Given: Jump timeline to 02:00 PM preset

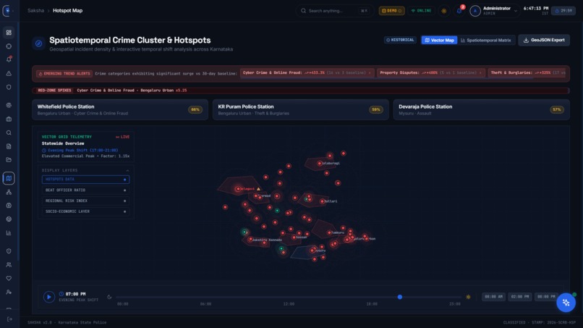Looking at the screenshot, I should coord(520,297).
